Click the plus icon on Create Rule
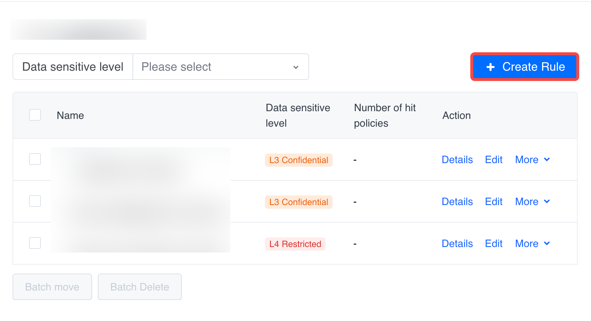Screen dimensions: 591x321 (x=491, y=67)
